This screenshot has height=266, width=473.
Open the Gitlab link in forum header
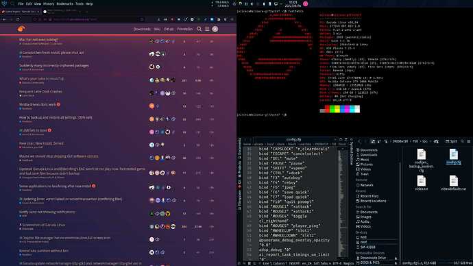[169, 29]
